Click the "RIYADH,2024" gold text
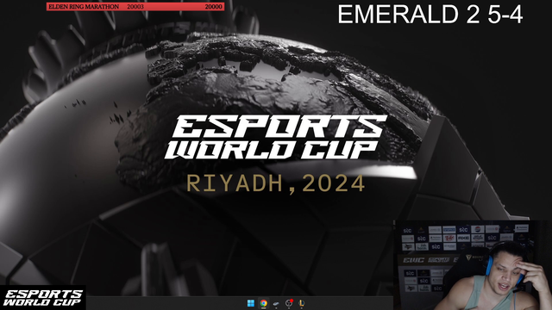552x310 pixels. [x=276, y=183]
